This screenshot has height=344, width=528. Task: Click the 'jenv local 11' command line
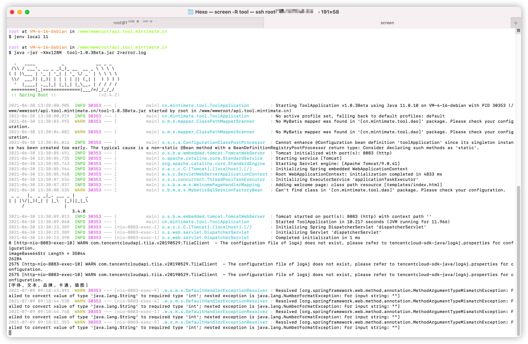(x=28, y=37)
